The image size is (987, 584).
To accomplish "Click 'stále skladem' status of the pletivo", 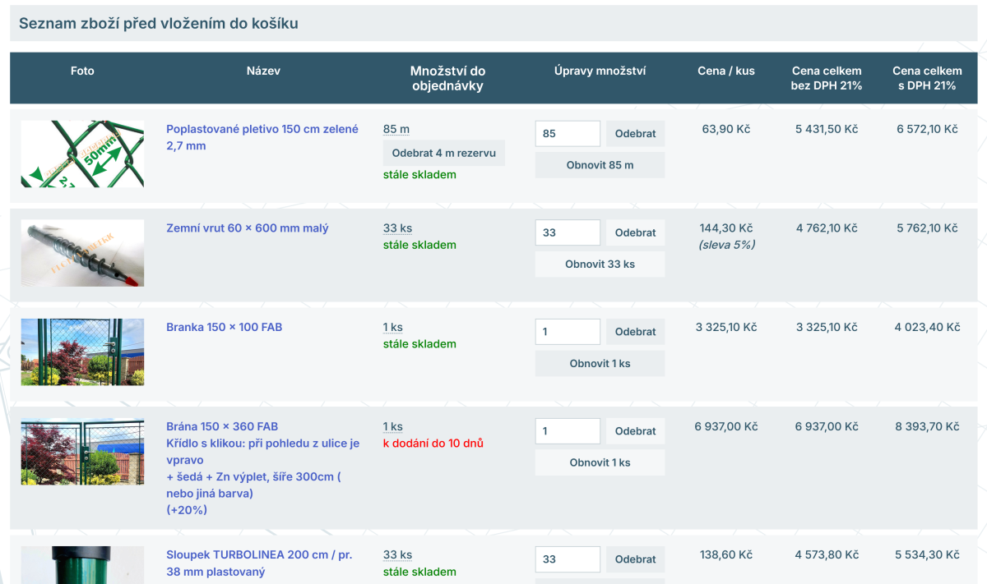I will coord(419,175).
